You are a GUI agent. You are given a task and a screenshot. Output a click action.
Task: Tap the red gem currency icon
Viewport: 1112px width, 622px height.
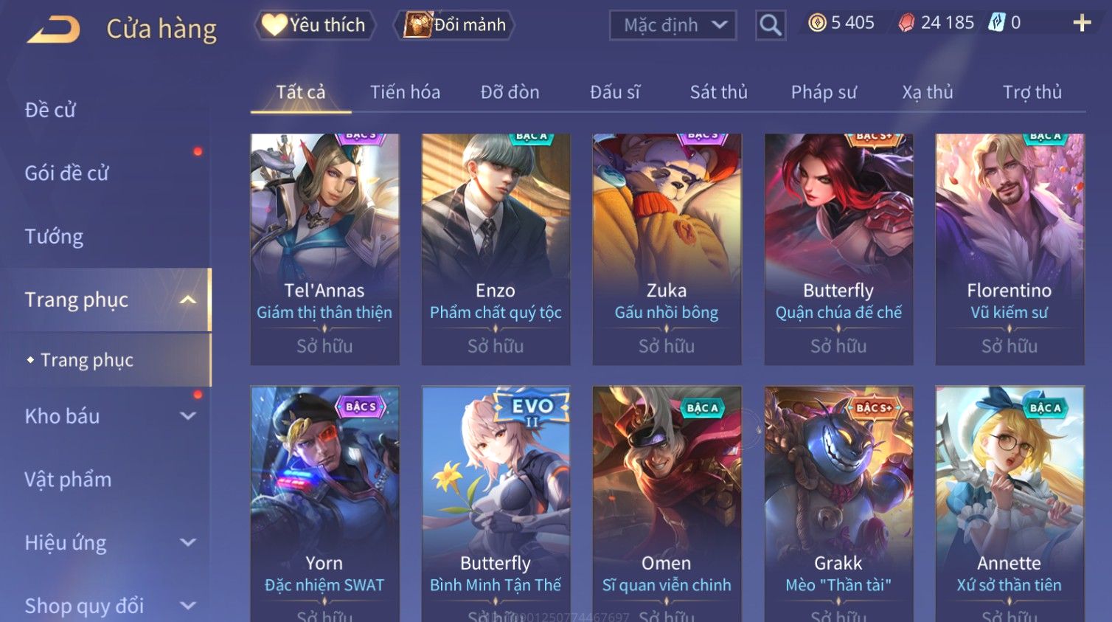(906, 23)
